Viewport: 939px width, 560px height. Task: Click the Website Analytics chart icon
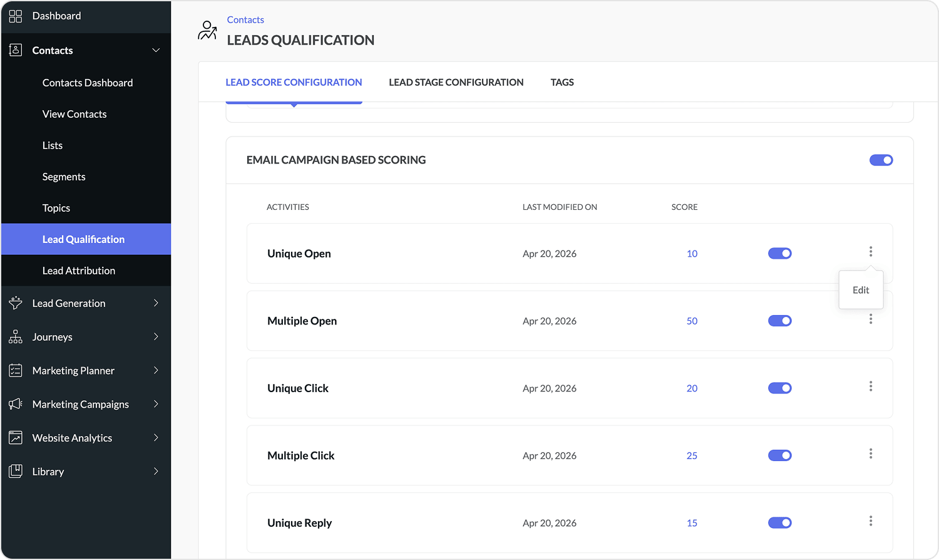tap(16, 438)
